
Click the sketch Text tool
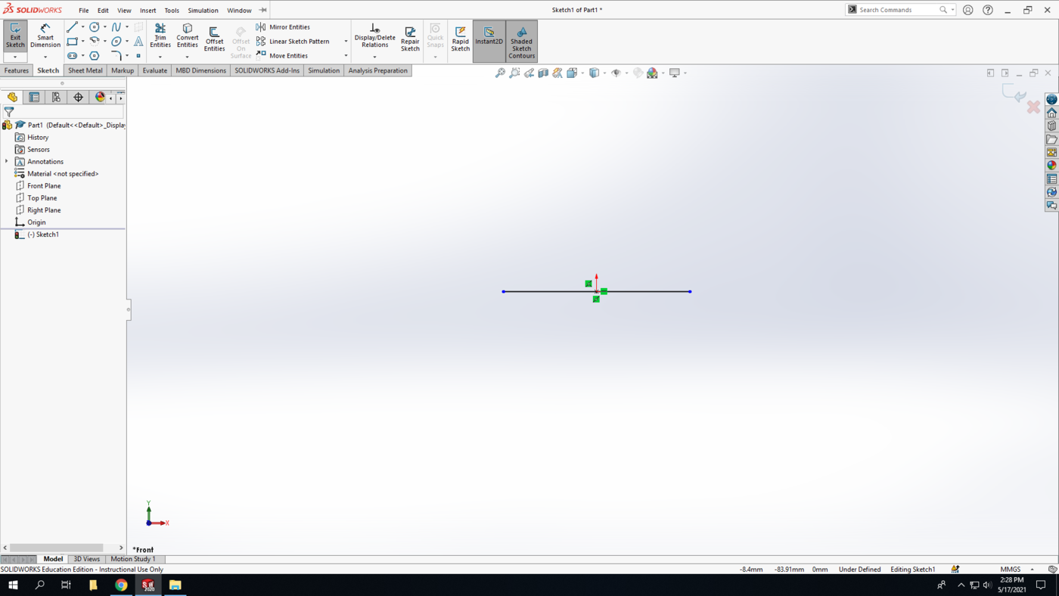point(138,42)
